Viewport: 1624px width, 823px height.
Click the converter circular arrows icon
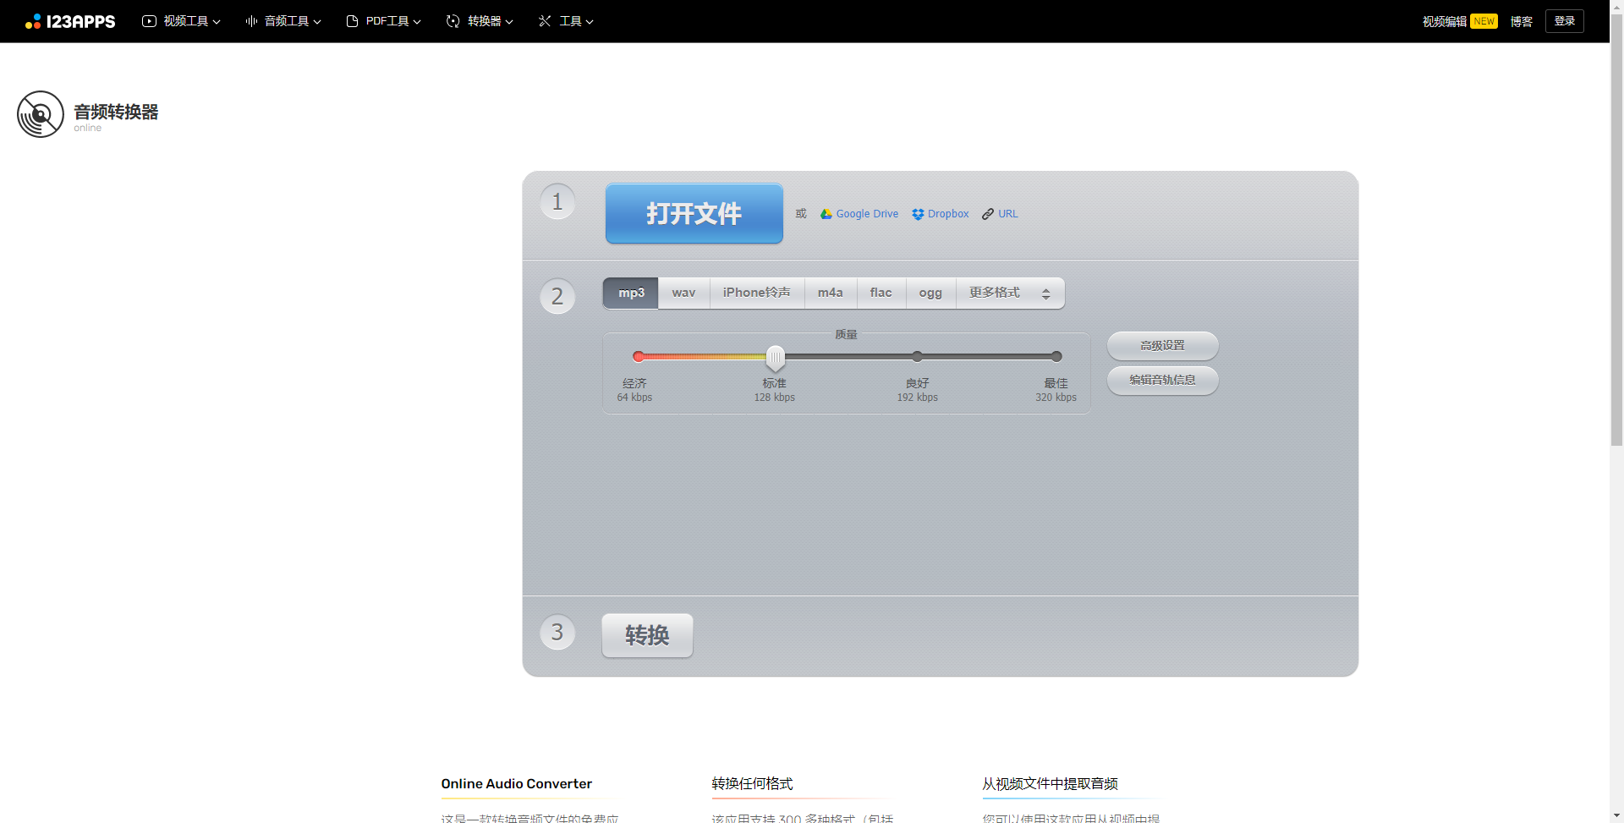tap(453, 21)
